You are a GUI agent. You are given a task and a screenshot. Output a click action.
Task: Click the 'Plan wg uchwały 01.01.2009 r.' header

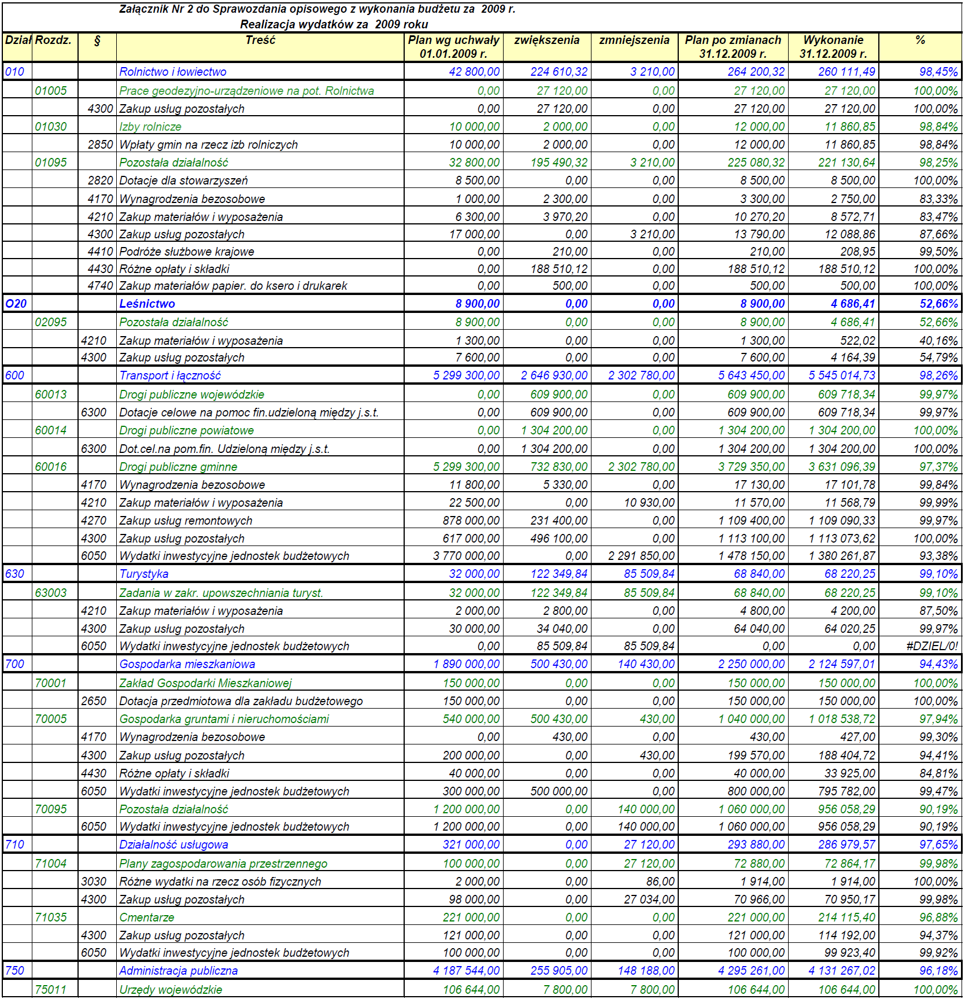pyautogui.click(x=454, y=47)
